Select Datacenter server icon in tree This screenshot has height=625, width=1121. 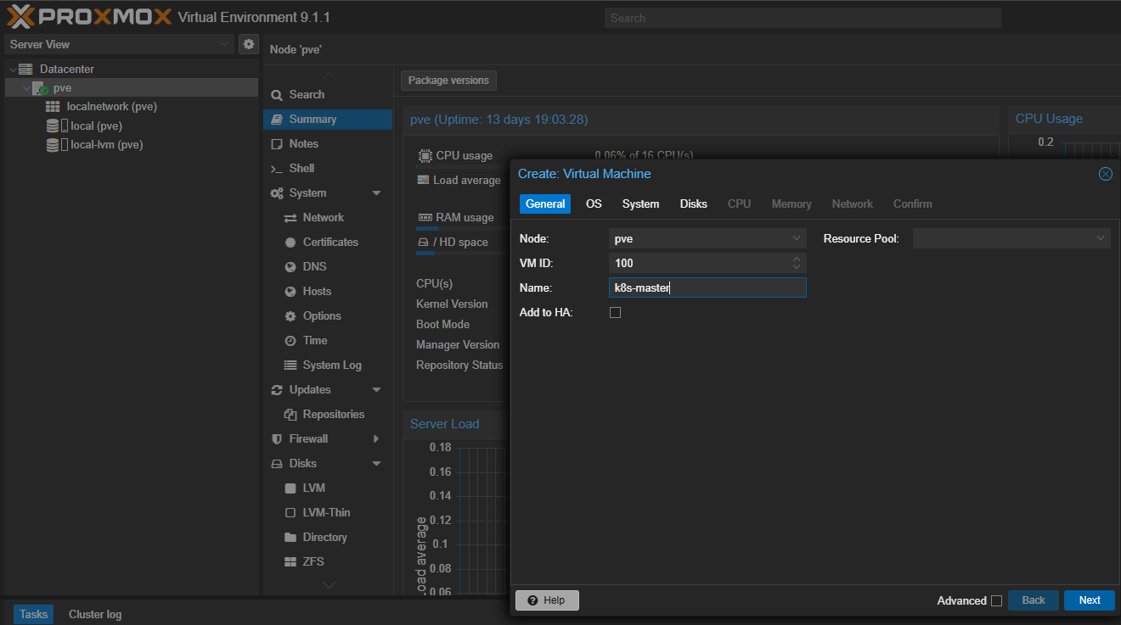coord(25,69)
